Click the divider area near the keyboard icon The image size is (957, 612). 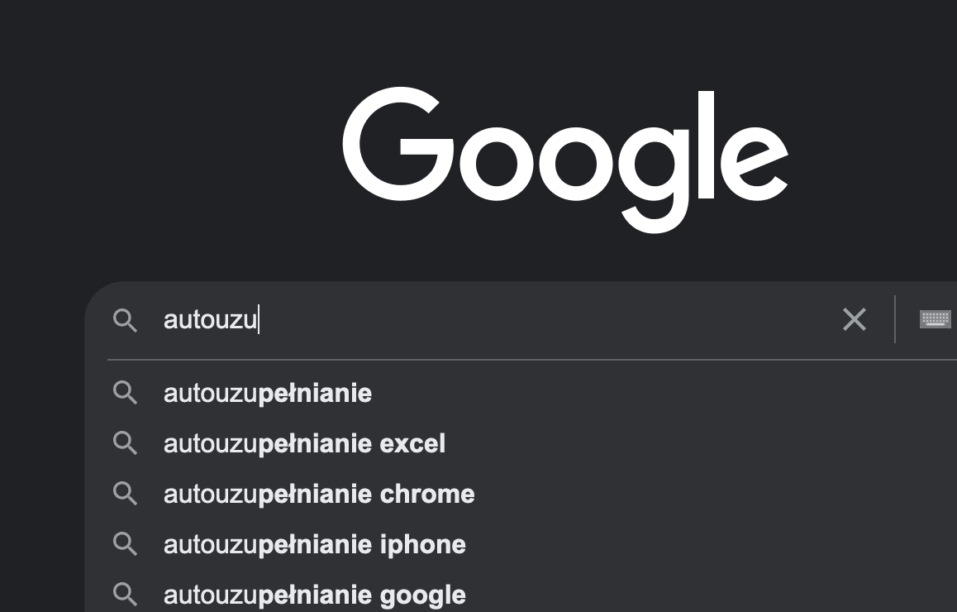click(895, 319)
